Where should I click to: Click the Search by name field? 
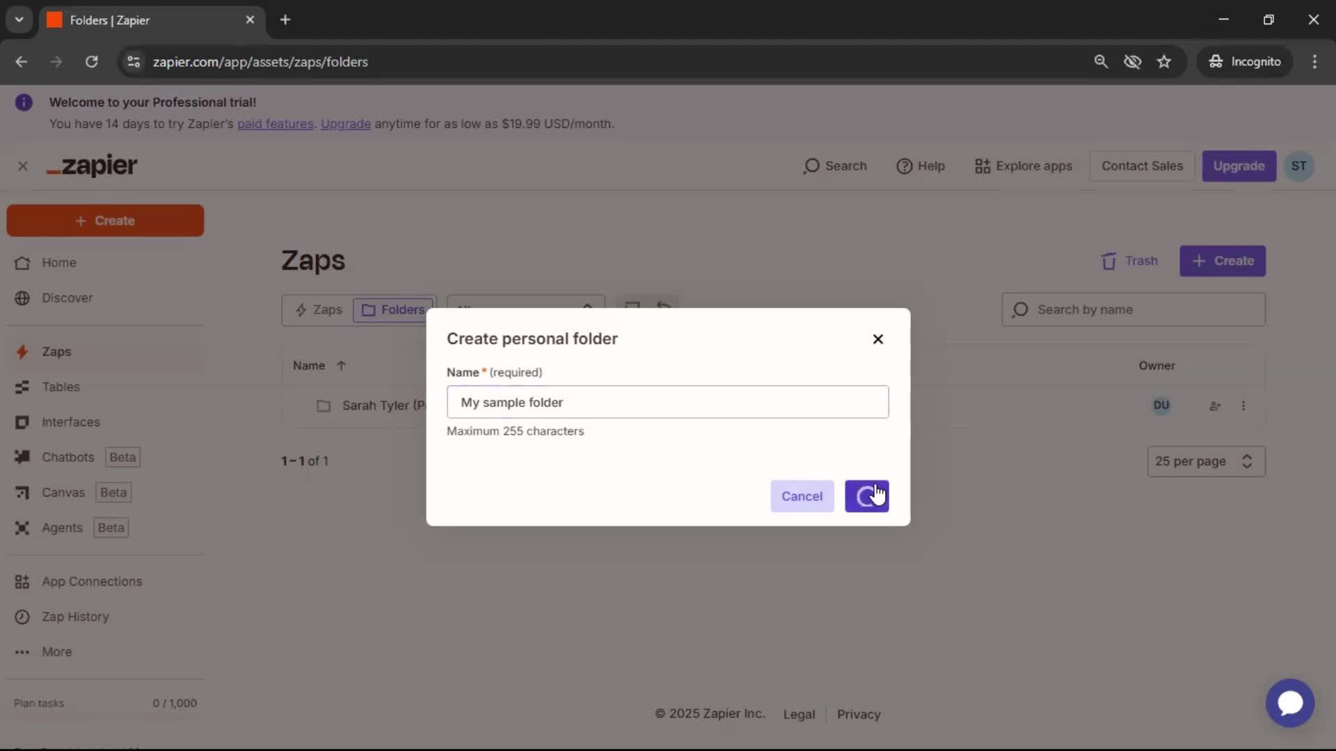click(1134, 309)
